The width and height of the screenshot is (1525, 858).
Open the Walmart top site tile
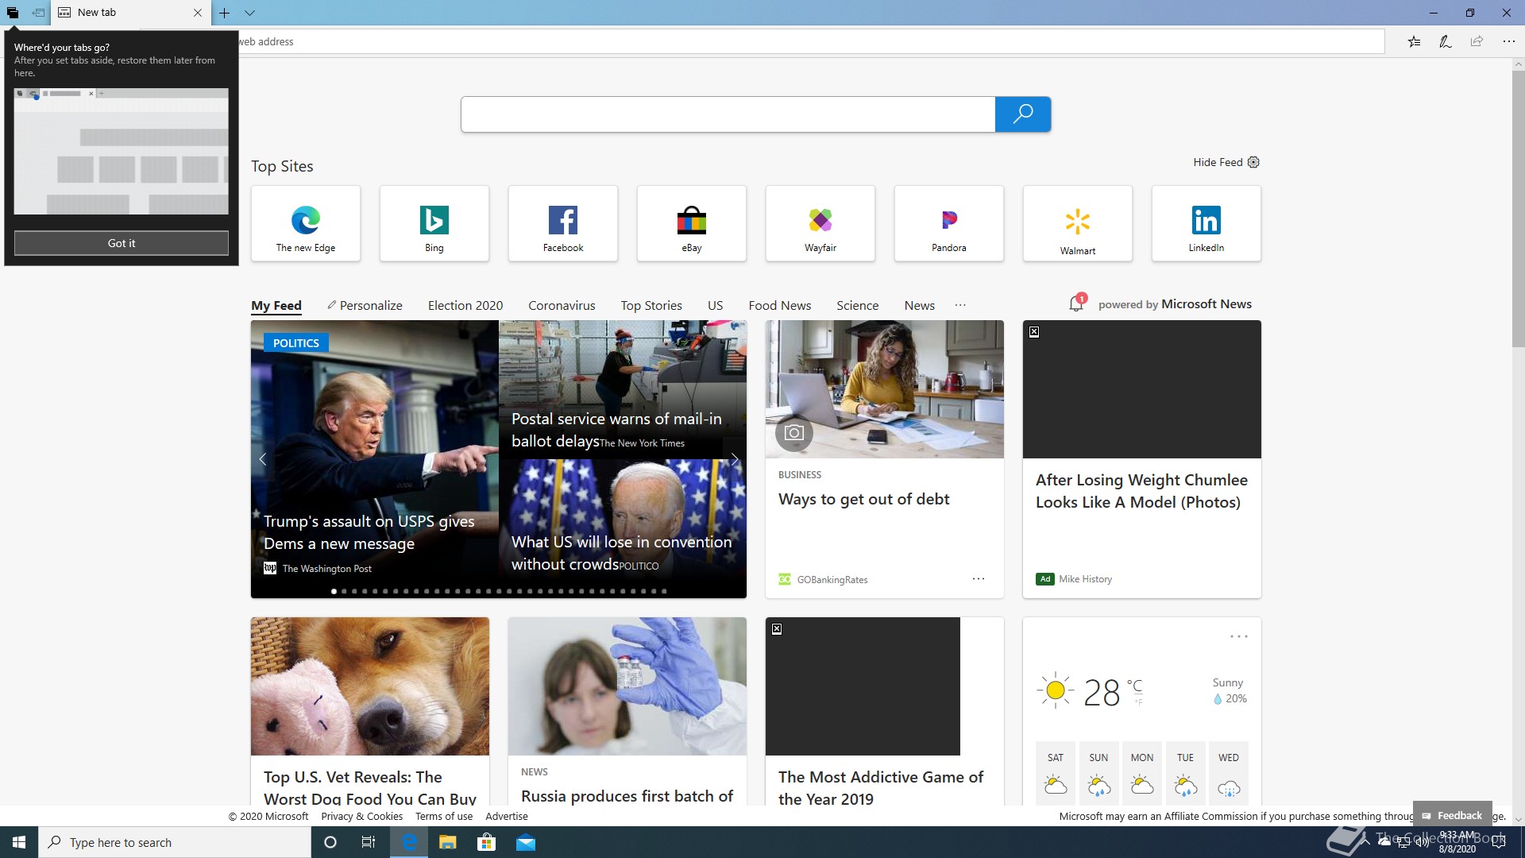click(x=1078, y=223)
